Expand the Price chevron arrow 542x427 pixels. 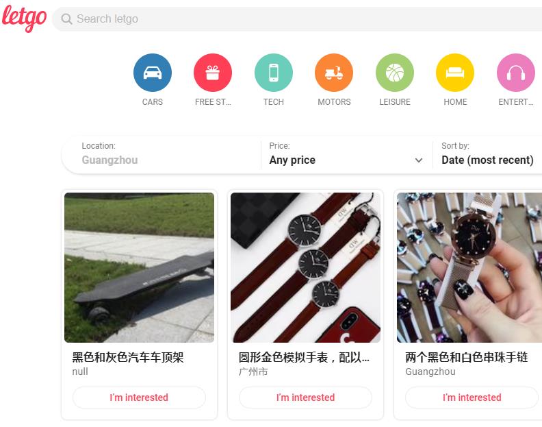pyautogui.click(x=419, y=160)
